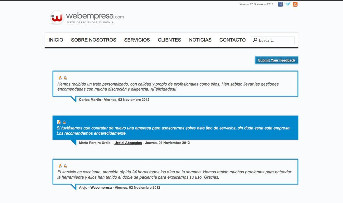
Task: Click the lock icon on Marta Pereira's testimonial
Action: (x=64, y=122)
